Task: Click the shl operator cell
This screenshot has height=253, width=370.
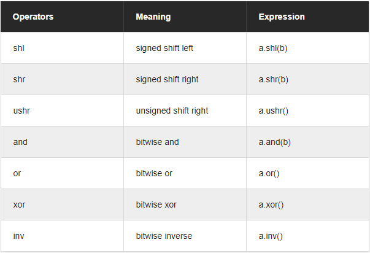Action: tap(18, 48)
